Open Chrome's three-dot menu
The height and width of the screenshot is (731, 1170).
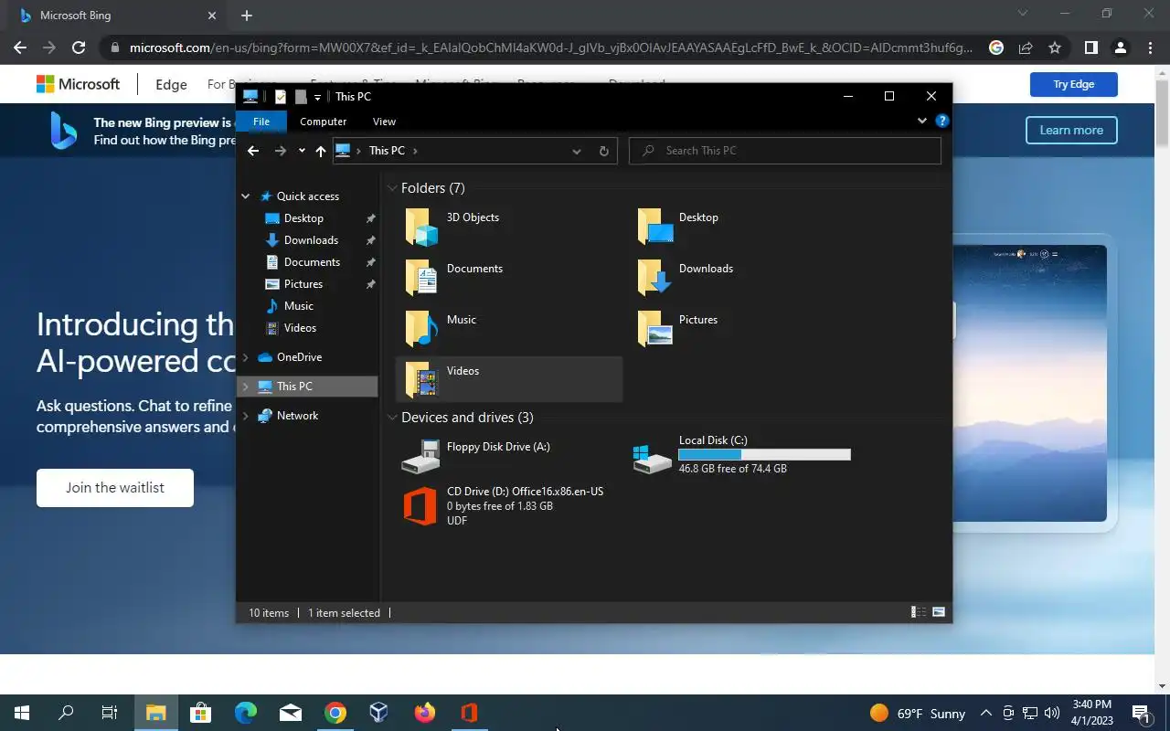coord(1150,48)
